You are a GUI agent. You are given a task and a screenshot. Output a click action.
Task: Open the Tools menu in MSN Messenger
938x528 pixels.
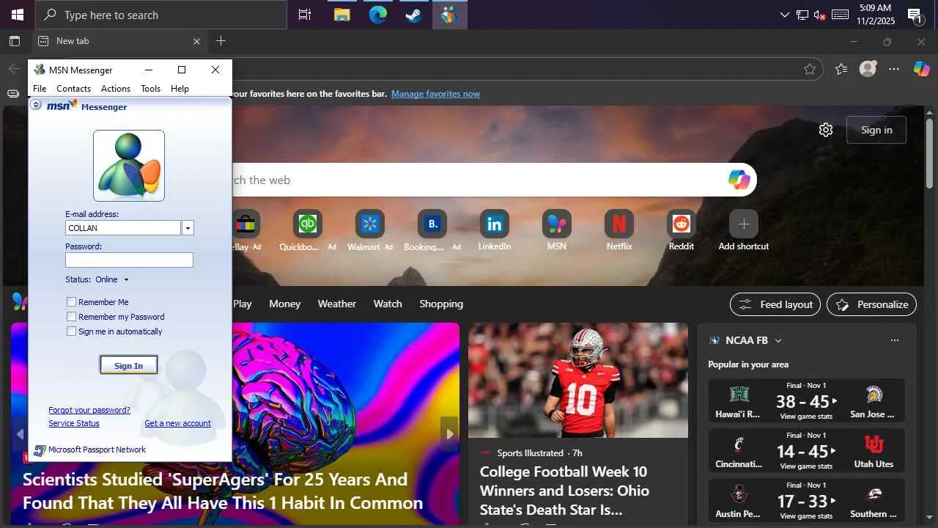(151, 89)
